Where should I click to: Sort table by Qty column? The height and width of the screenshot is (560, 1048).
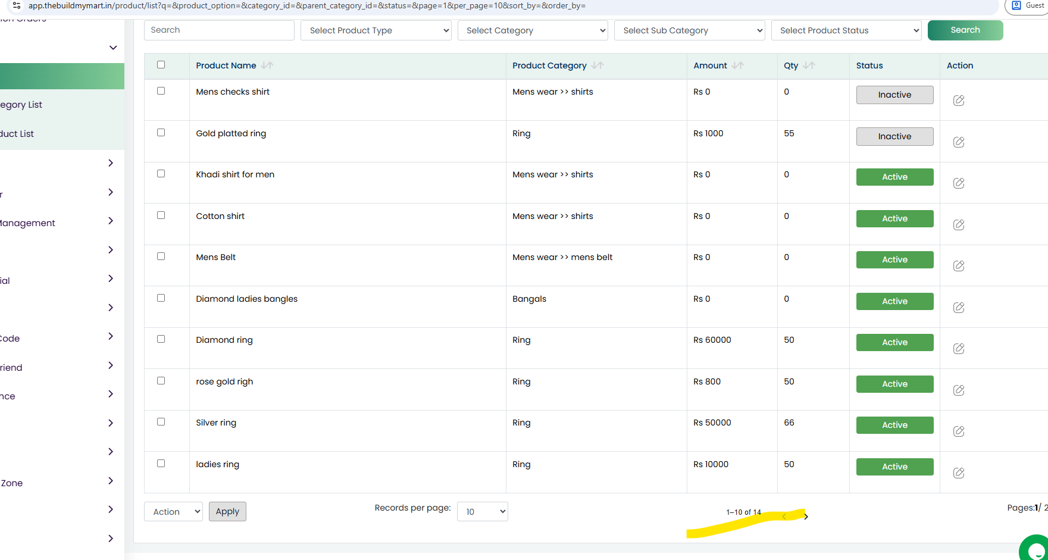[809, 65]
